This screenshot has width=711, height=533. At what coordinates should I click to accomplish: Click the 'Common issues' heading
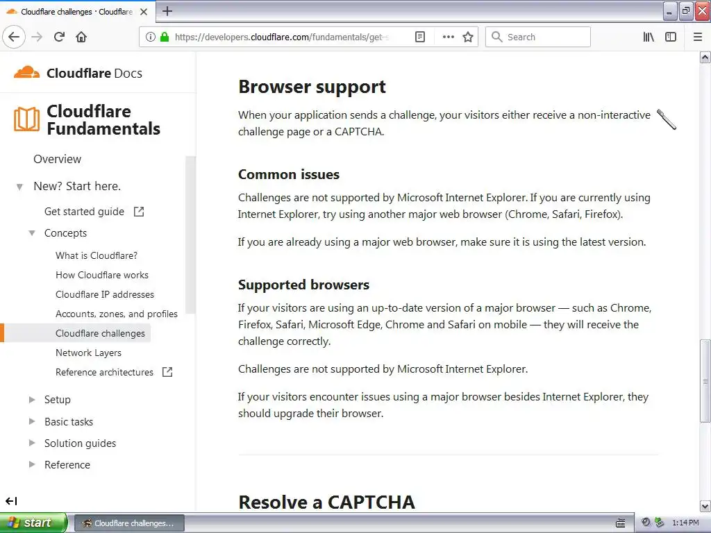point(289,174)
